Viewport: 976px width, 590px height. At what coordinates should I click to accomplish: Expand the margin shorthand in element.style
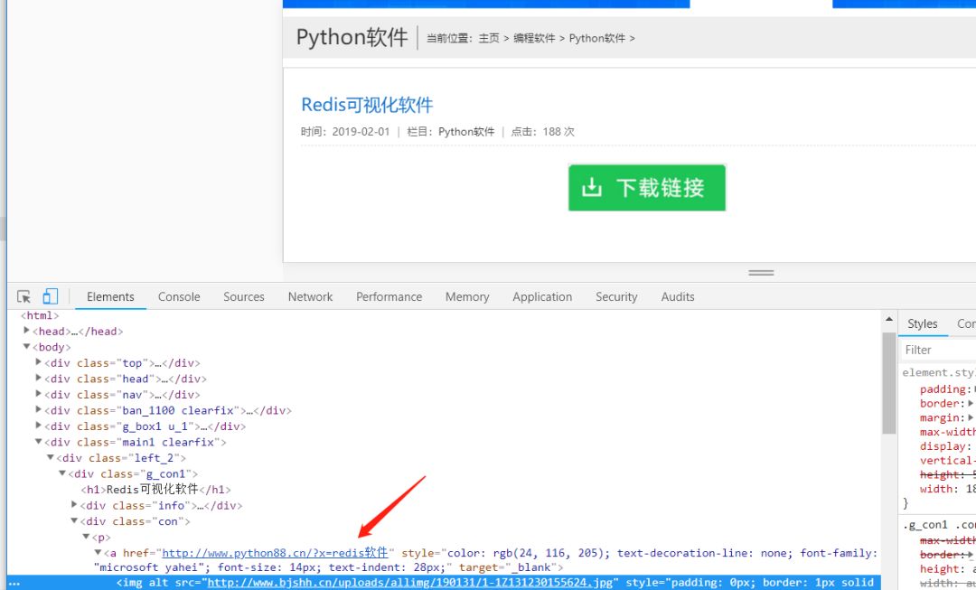(970, 417)
